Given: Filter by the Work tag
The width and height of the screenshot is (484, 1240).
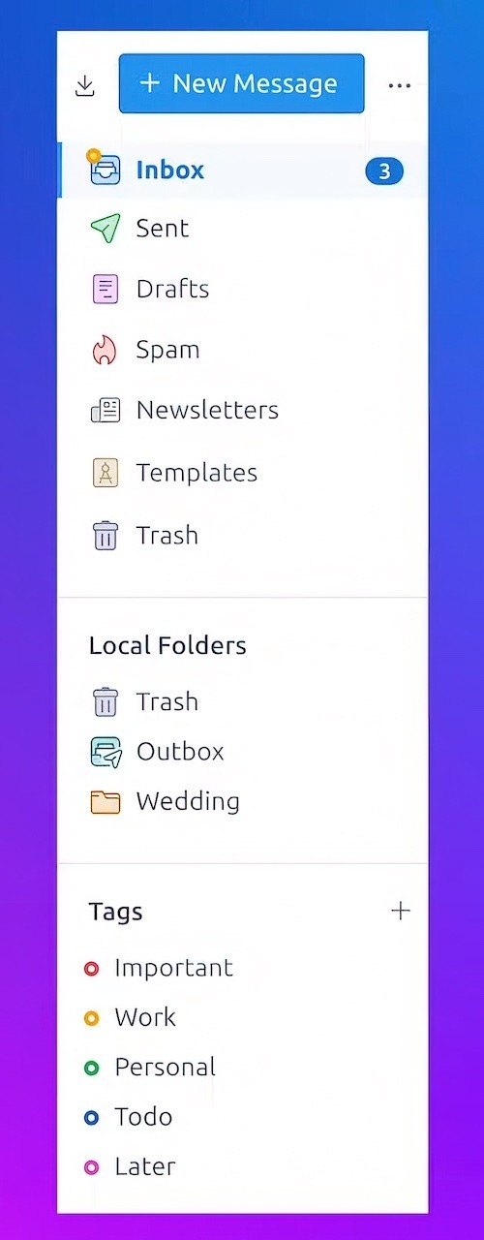Looking at the screenshot, I should click(242, 1018).
